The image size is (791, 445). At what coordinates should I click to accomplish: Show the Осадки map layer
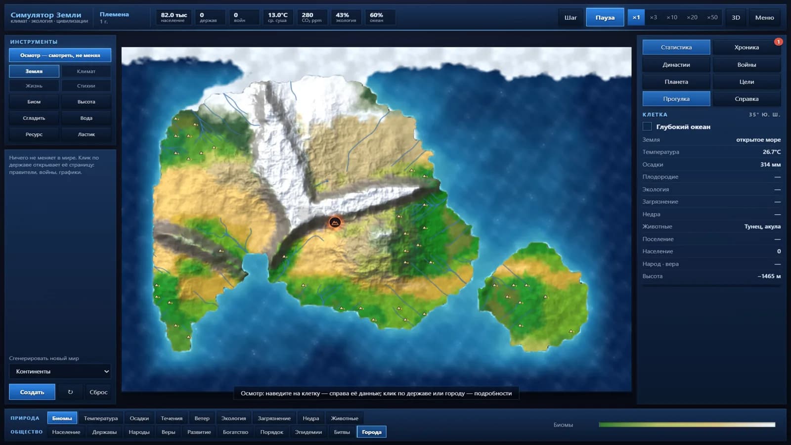click(x=139, y=418)
